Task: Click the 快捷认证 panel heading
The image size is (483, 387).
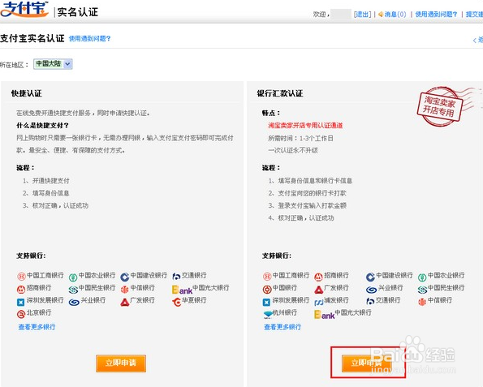Action: coord(27,93)
